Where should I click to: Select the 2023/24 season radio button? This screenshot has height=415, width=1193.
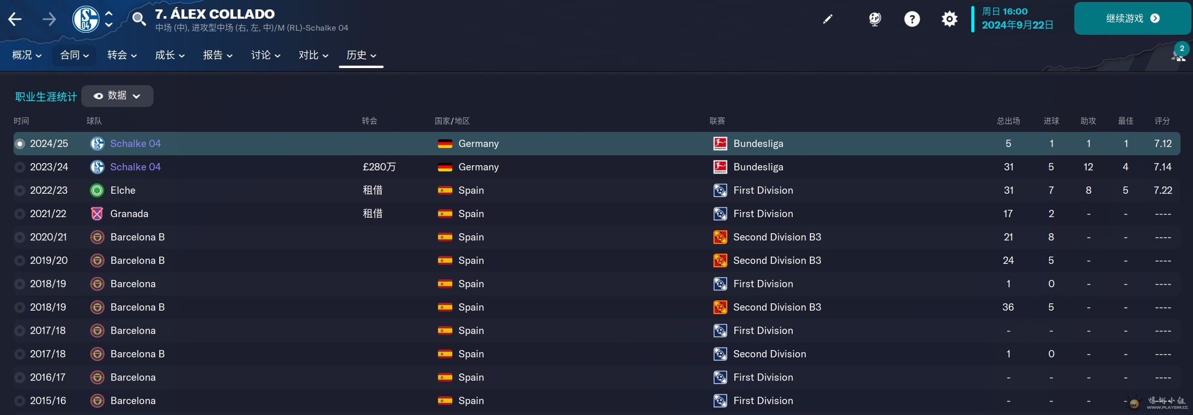click(20, 167)
